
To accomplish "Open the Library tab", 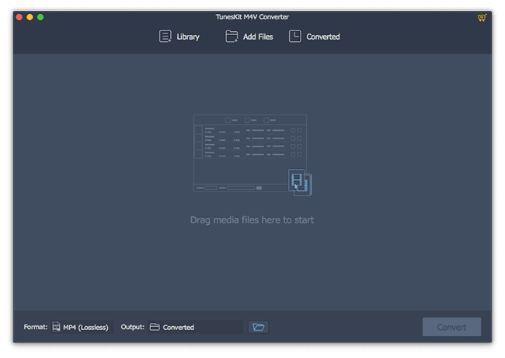I will click(179, 37).
